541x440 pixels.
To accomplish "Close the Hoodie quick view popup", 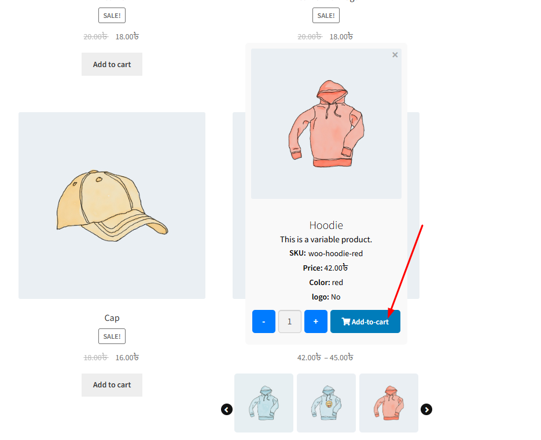I will tap(395, 55).
